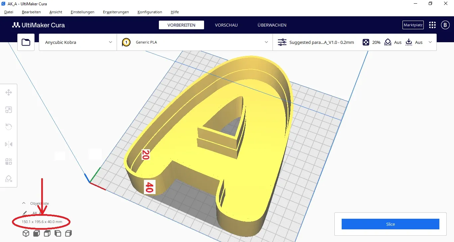
Task: Select the Support Blocker tool
Action: pos(9,179)
